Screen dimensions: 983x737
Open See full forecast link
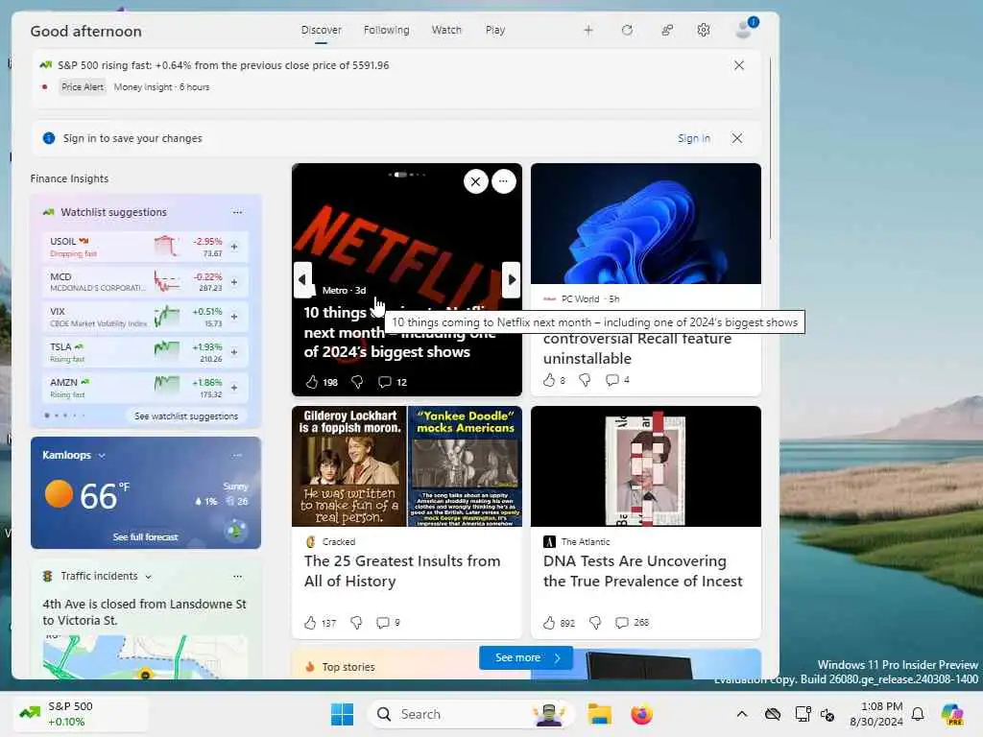[x=146, y=537]
